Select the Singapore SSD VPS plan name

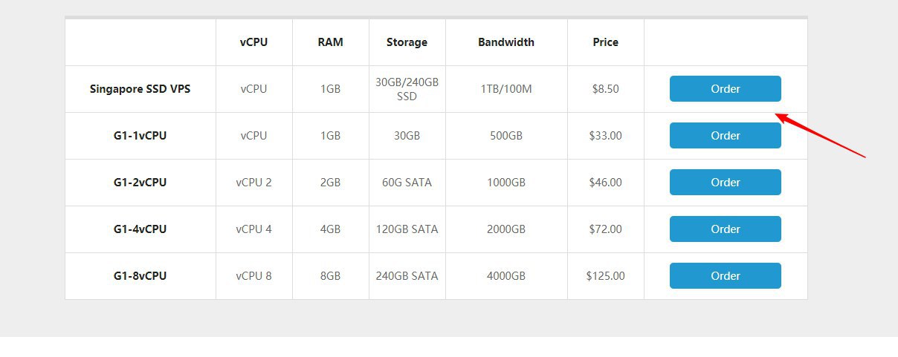(x=140, y=89)
